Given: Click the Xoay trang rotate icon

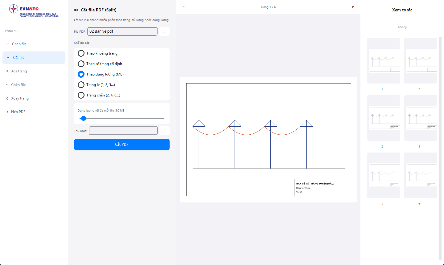Looking at the screenshot, I should click(x=7, y=98).
